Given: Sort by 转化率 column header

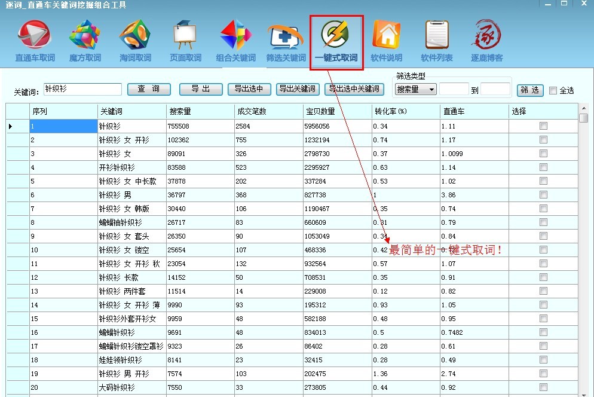Looking at the screenshot, I should point(406,111).
